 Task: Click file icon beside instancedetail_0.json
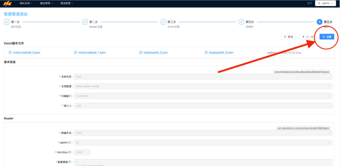click(10, 53)
